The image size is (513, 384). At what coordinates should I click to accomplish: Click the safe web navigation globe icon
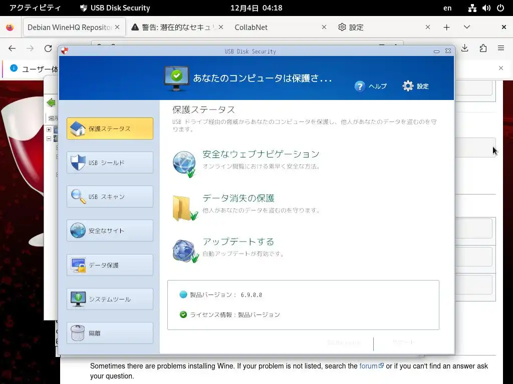coord(184,164)
